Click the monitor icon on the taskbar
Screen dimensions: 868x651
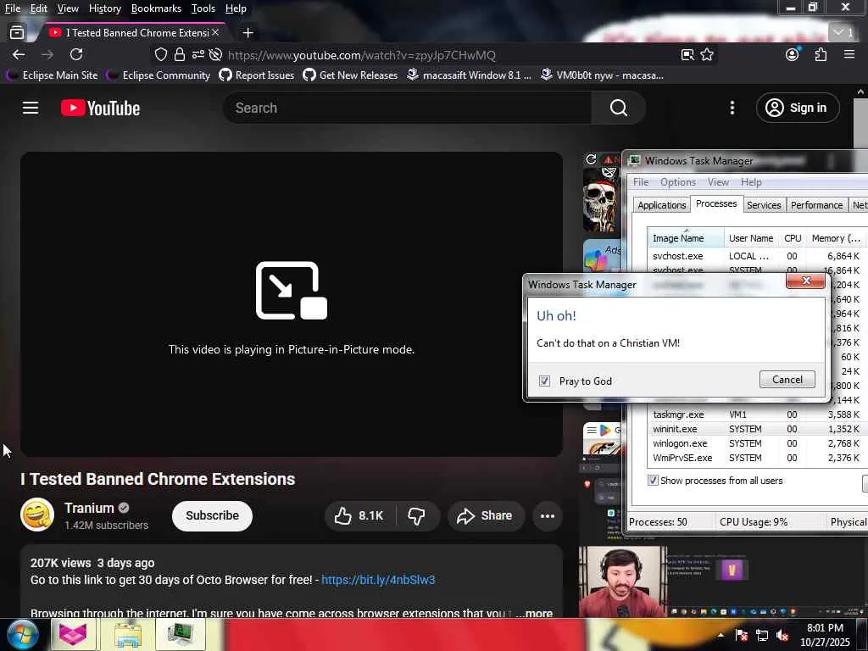pos(181,634)
